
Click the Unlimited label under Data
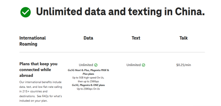pyautogui.click(x=86, y=65)
